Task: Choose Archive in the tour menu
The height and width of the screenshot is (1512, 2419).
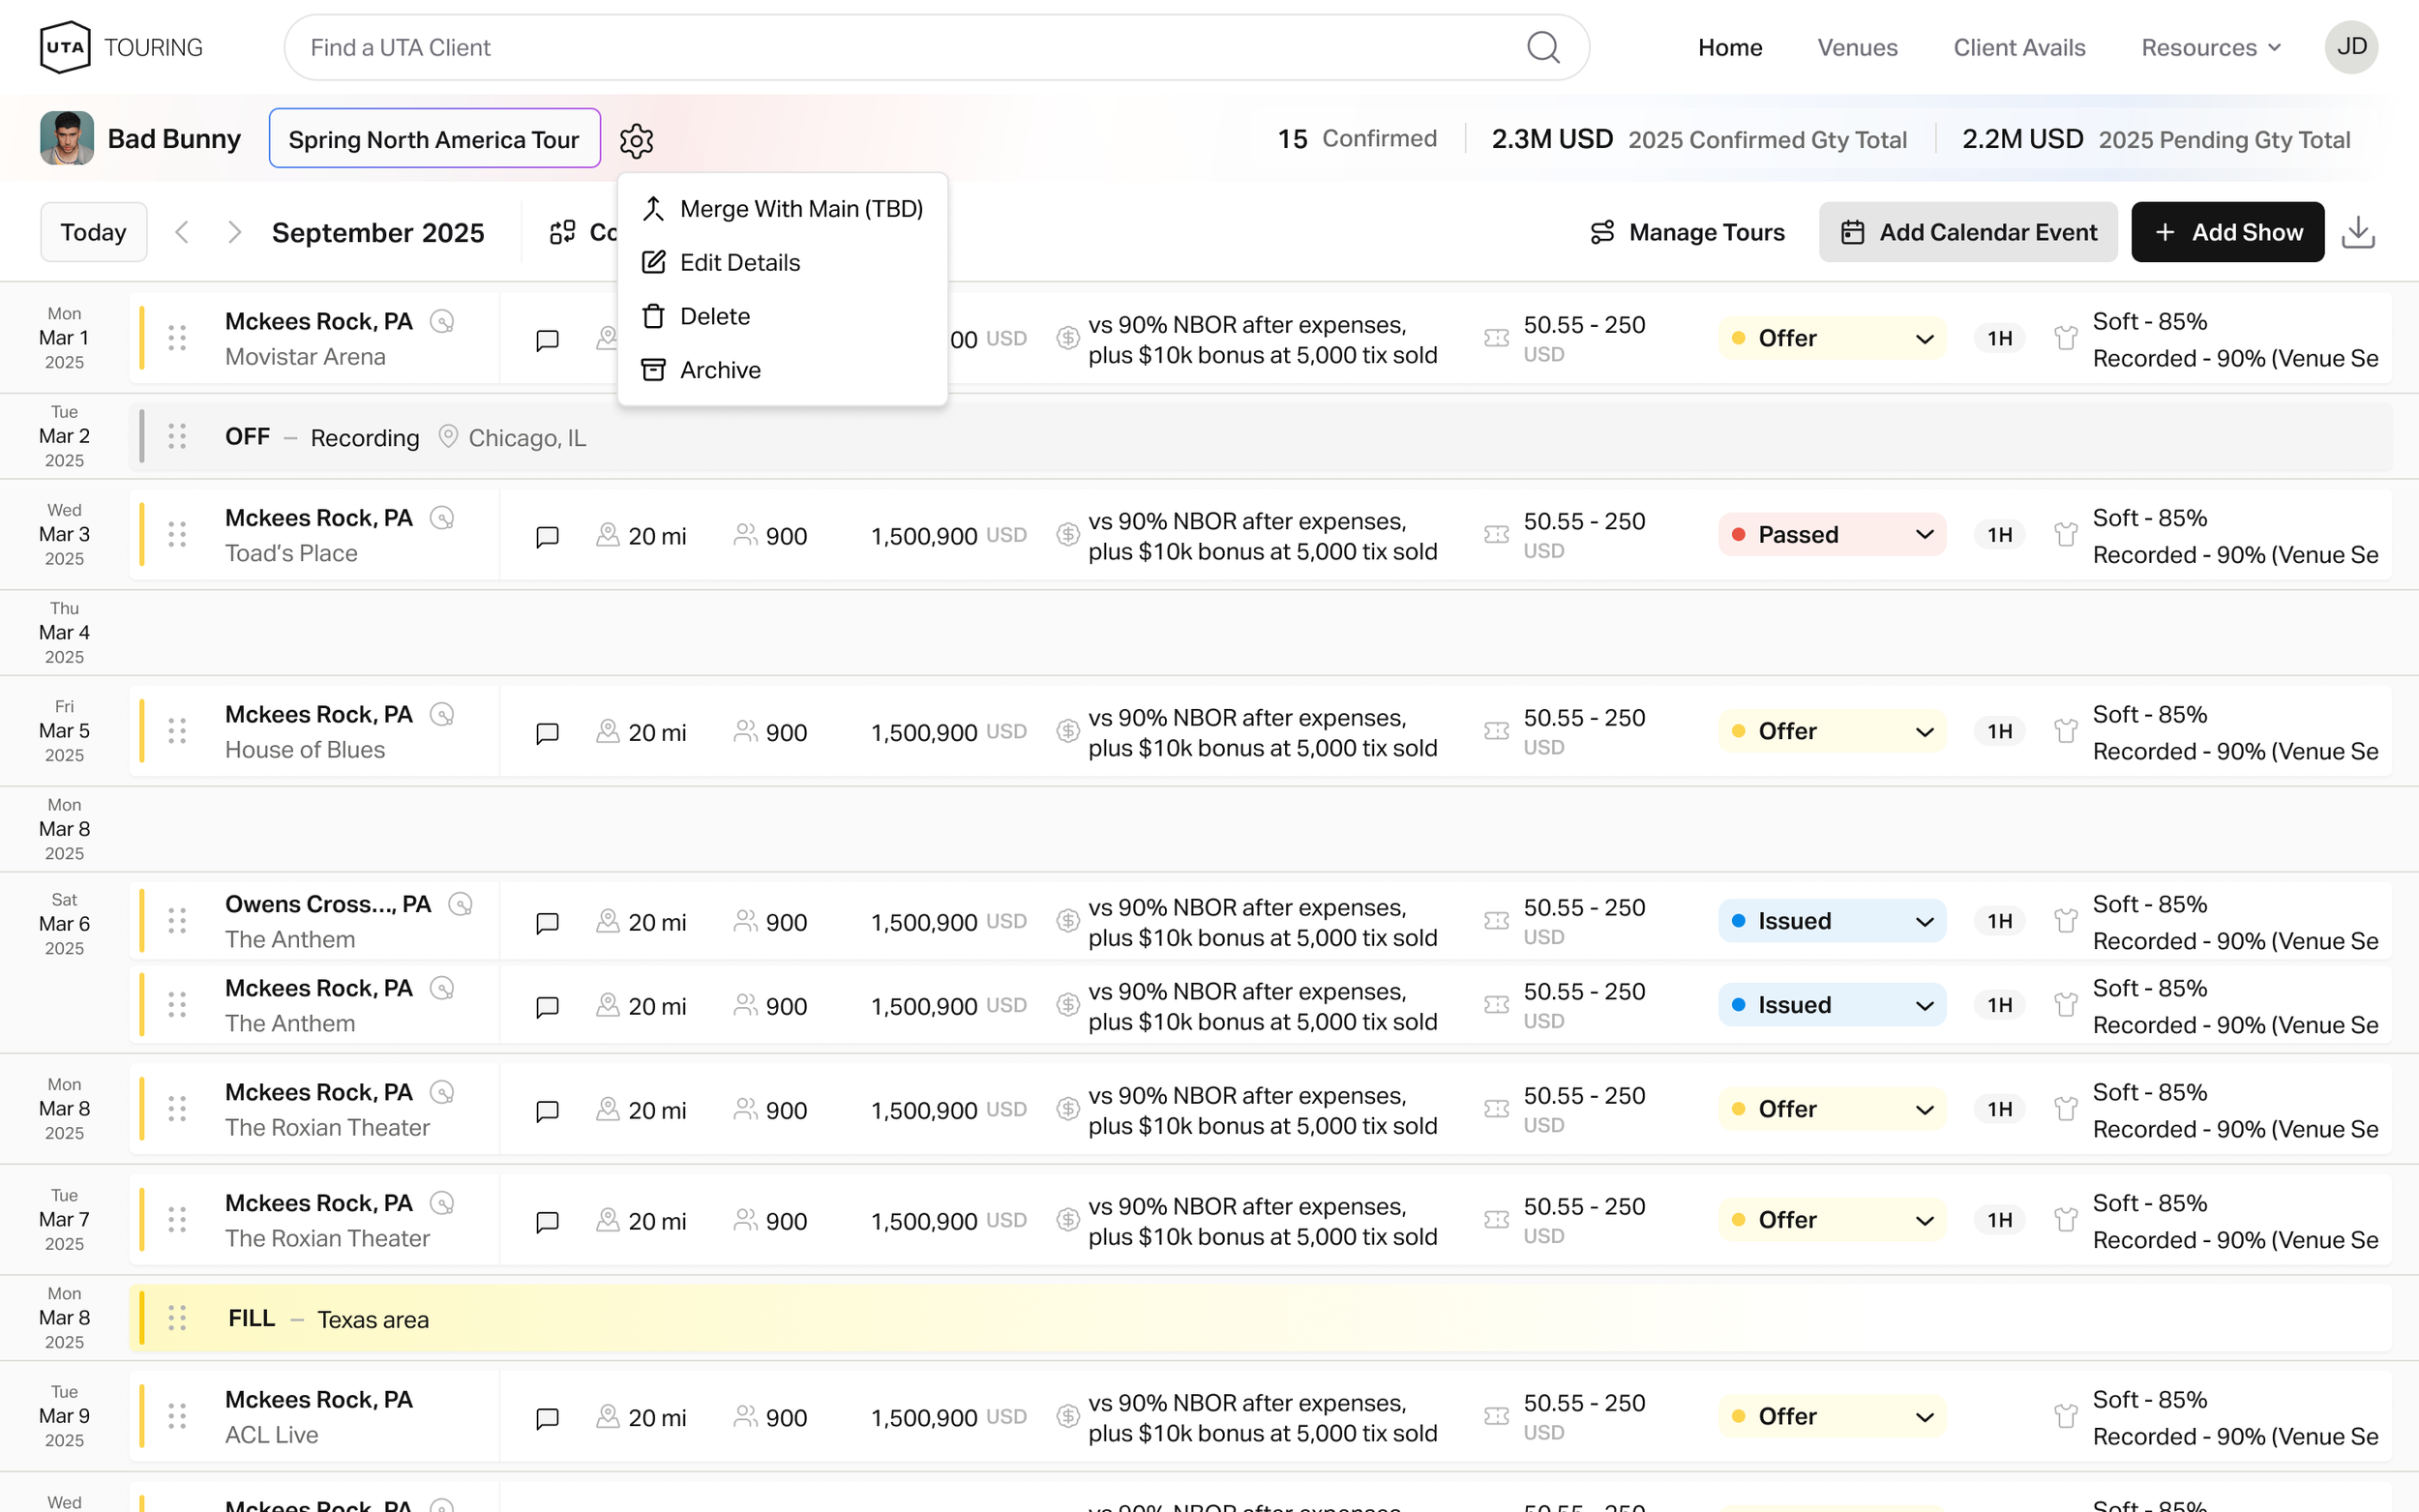Action: 719,370
